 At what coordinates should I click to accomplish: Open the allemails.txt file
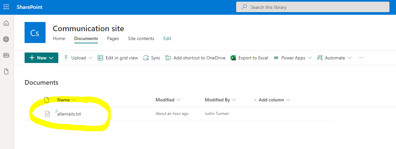tap(69, 114)
